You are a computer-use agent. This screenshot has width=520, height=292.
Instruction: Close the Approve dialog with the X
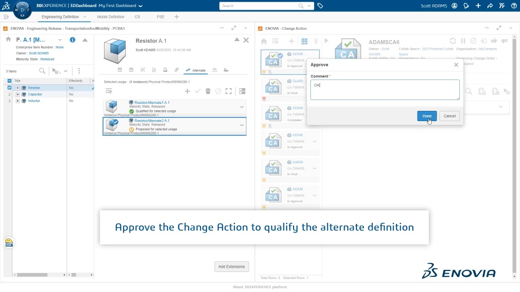pos(456,65)
